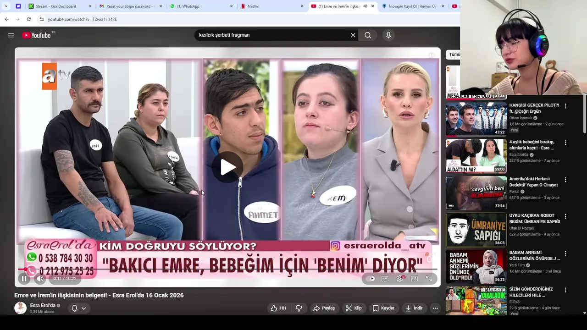This screenshot has height=330, width=587.
Task: Open ÜMRANİYE SAPIĞI video thumbnail
Action: pos(476,230)
